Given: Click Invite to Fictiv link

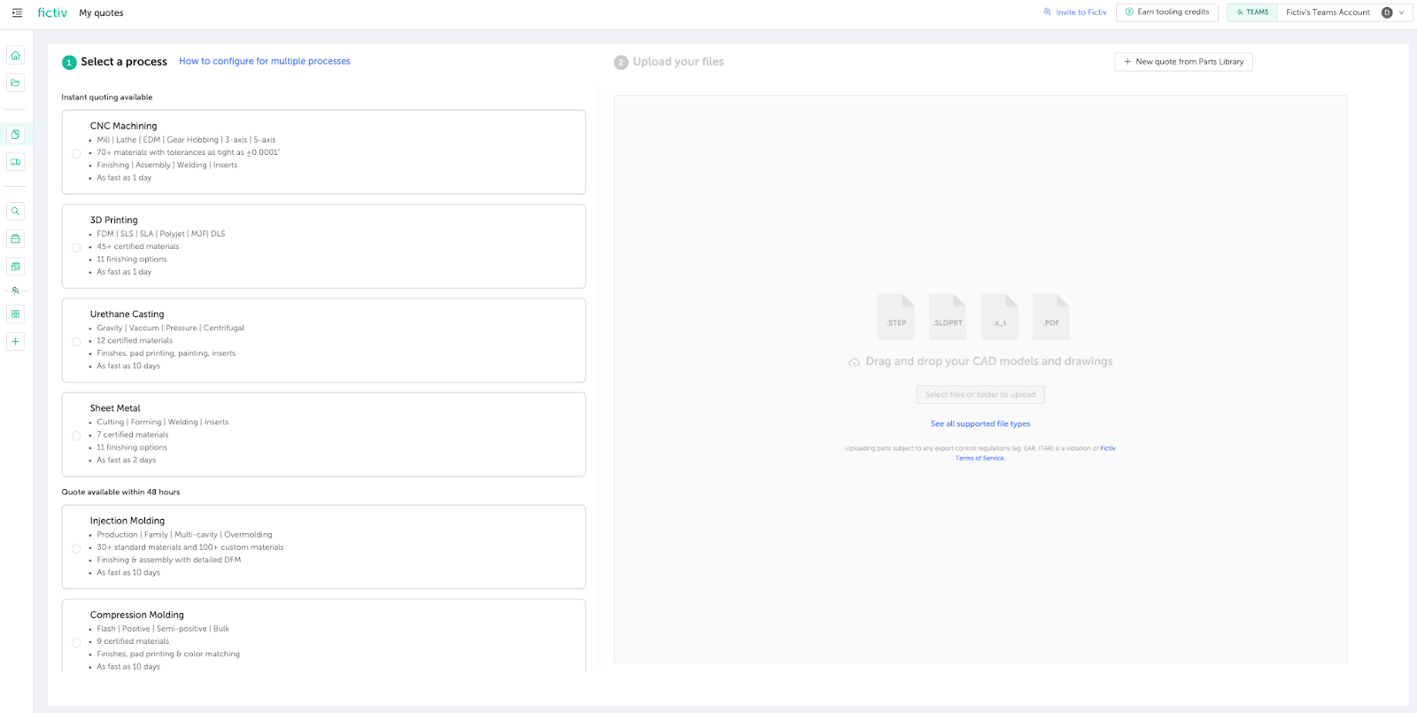Looking at the screenshot, I should (1081, 12).
